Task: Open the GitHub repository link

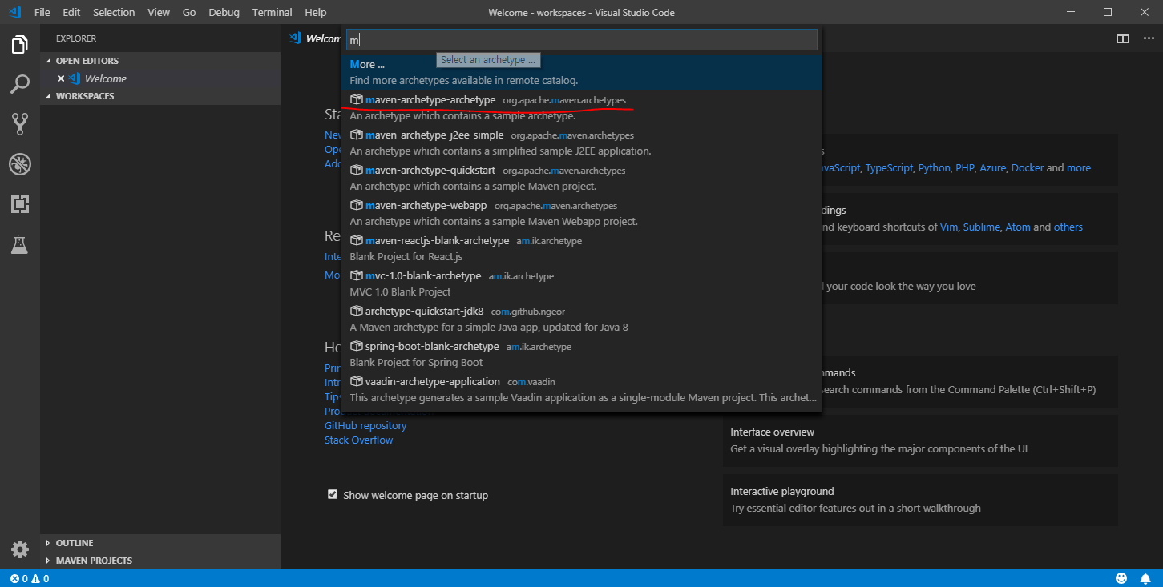Action: (365, 425)
